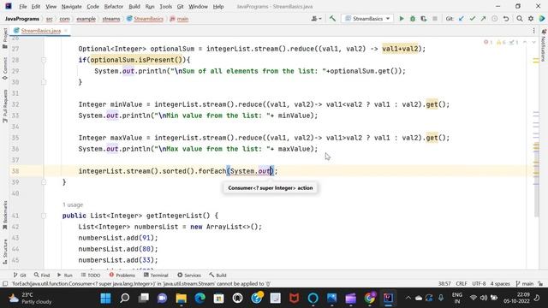The width and height of the screenshot is (548, 308).
Task: Click example in the breadcrumb path
Action: 86,19
